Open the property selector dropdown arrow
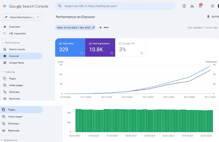The height and width of the screenshot is (142, 219). pyautogui.click(x=38, y=17)
